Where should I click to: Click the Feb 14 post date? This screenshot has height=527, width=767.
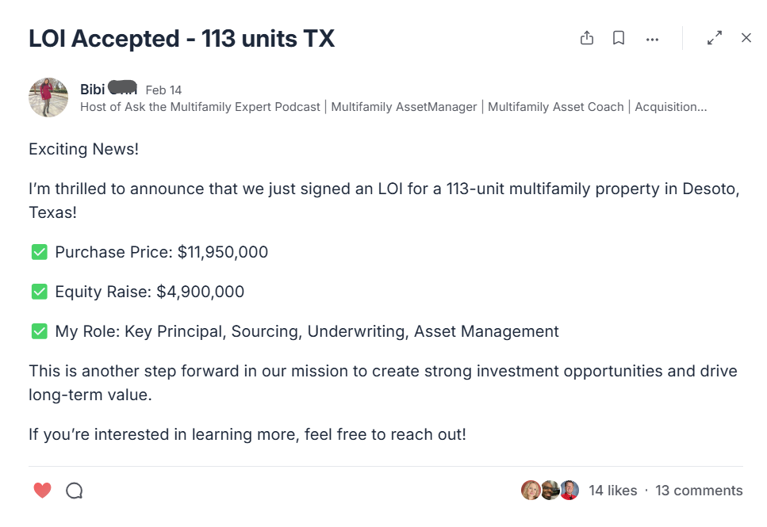point(163,90)
